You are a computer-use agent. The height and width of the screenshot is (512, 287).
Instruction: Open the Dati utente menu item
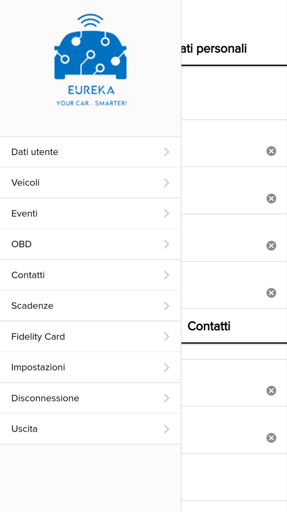click(90, 152)
